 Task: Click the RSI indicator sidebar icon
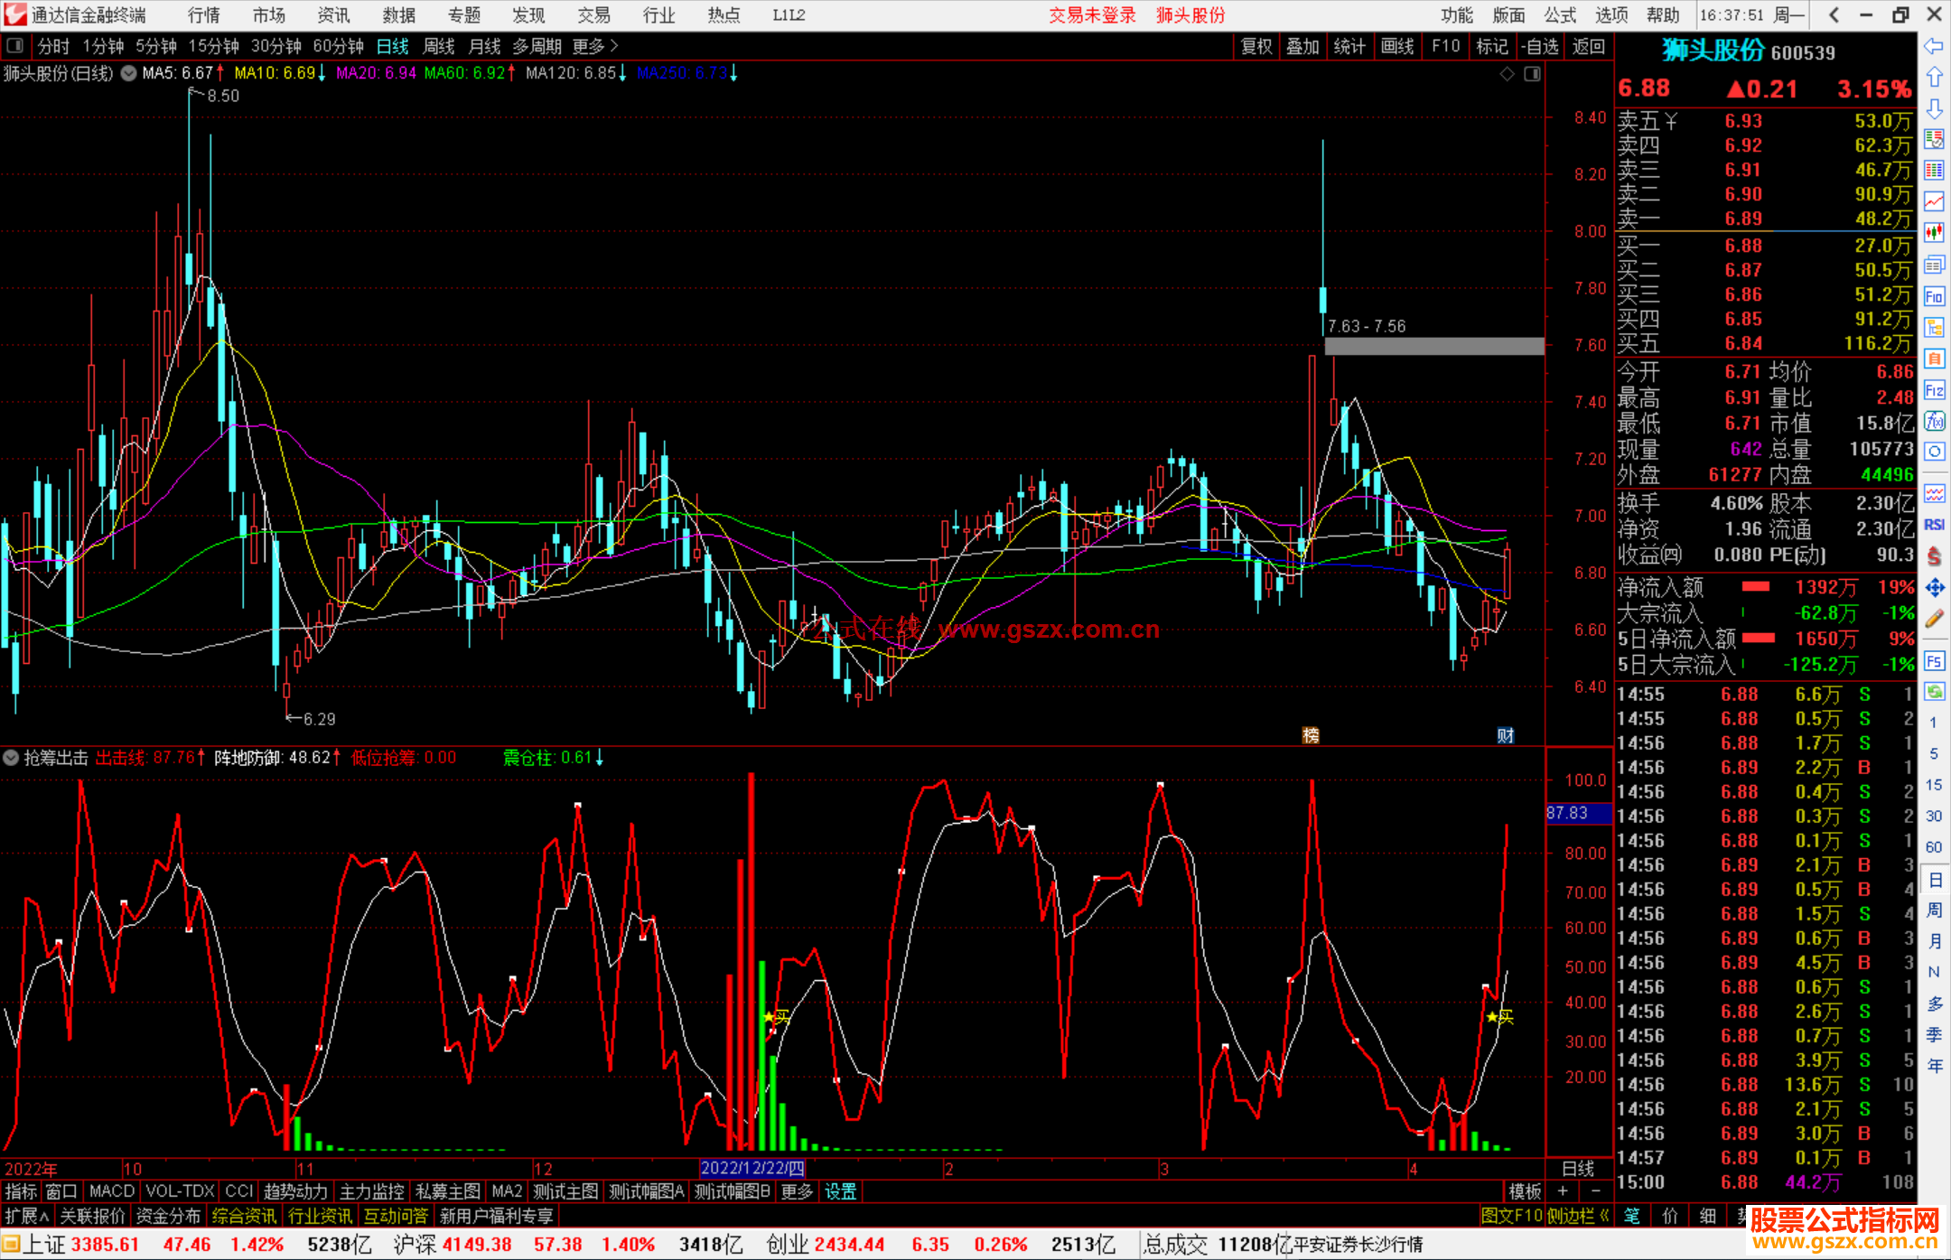click(1934, 525)
